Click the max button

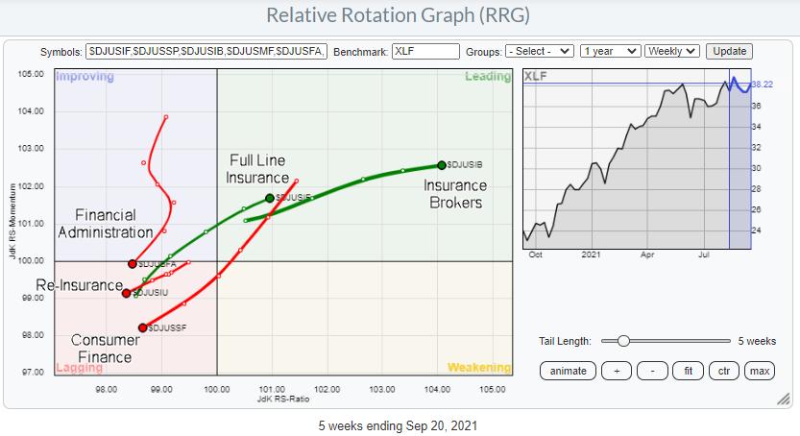(760, 371)
